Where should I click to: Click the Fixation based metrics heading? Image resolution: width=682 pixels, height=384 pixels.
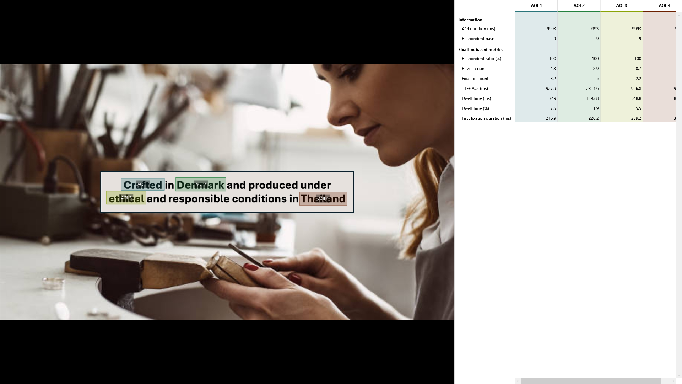481,50
